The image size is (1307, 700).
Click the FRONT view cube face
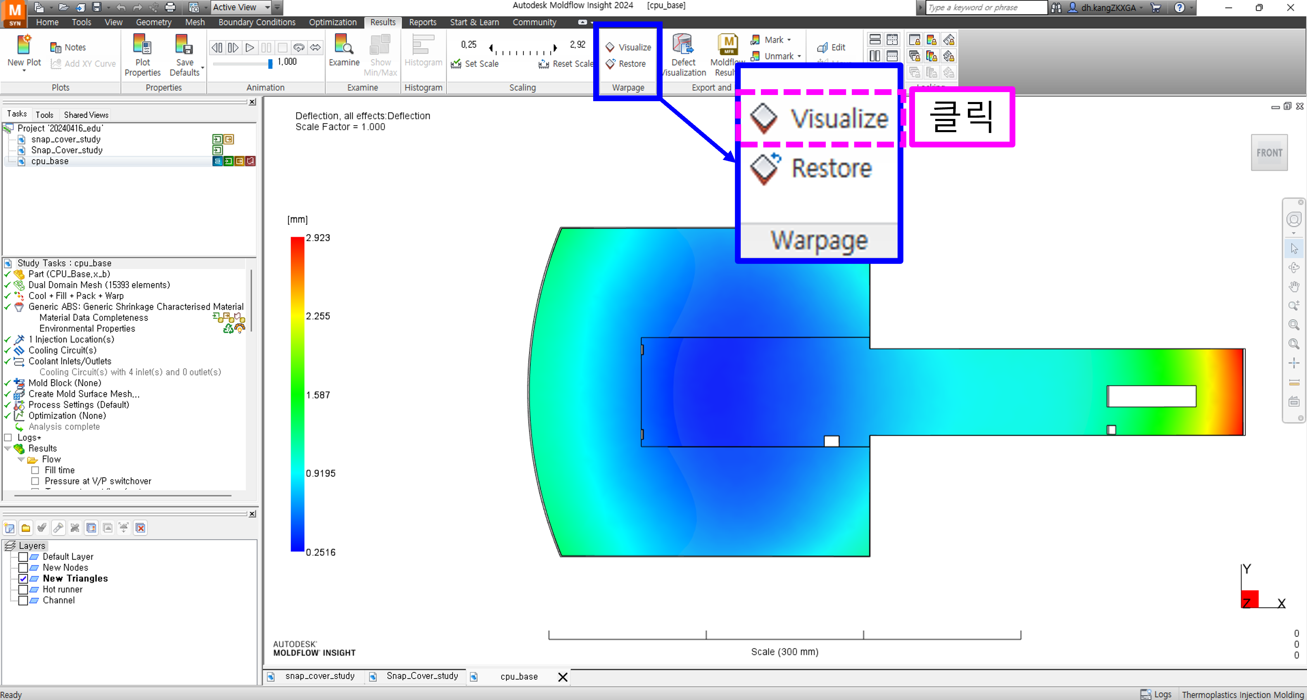pyautogui.click(x=1269, y=153)
